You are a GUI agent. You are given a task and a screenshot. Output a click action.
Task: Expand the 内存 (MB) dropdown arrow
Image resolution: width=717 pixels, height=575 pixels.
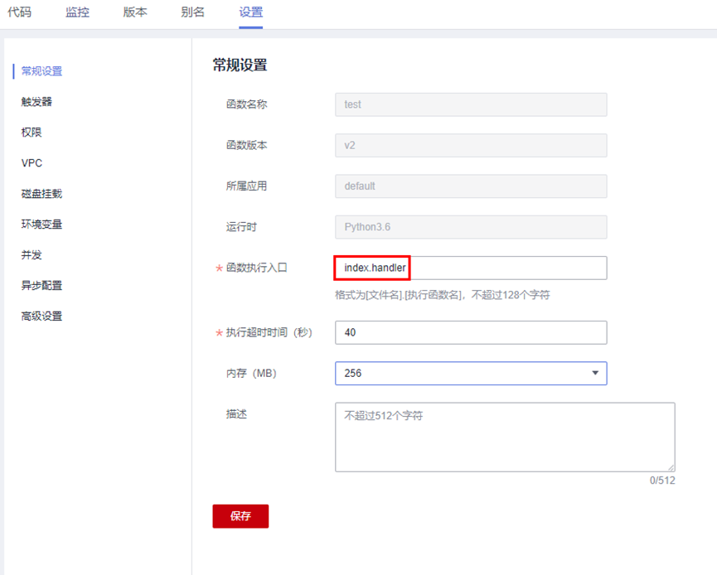tap(594, 374)
